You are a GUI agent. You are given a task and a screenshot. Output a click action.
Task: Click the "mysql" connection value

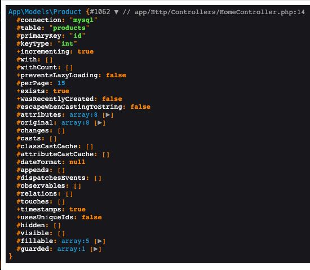pos(83,20)
